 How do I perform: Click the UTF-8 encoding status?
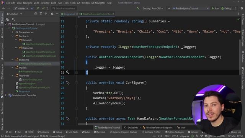tap(175, 136)
